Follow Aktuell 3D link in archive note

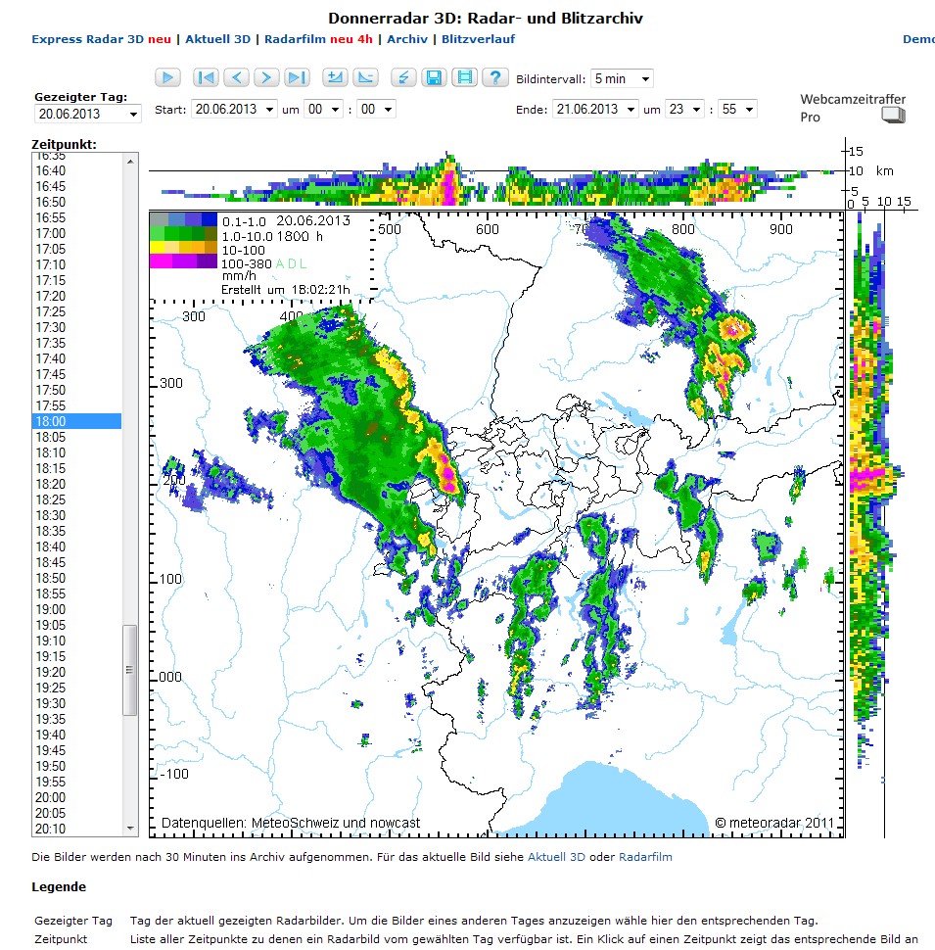click(556, 857)
